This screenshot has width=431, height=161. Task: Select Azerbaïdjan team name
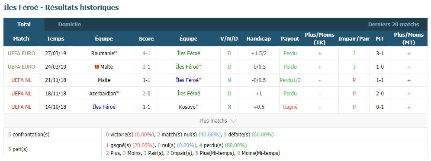[x=102, y=94]
